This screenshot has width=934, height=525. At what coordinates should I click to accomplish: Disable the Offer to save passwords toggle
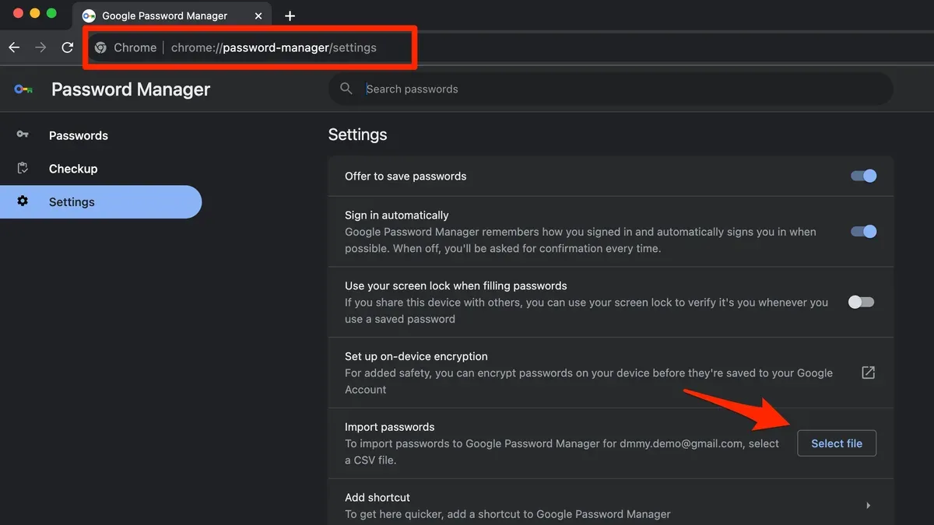pyautogui.click(x=863, y=176)
